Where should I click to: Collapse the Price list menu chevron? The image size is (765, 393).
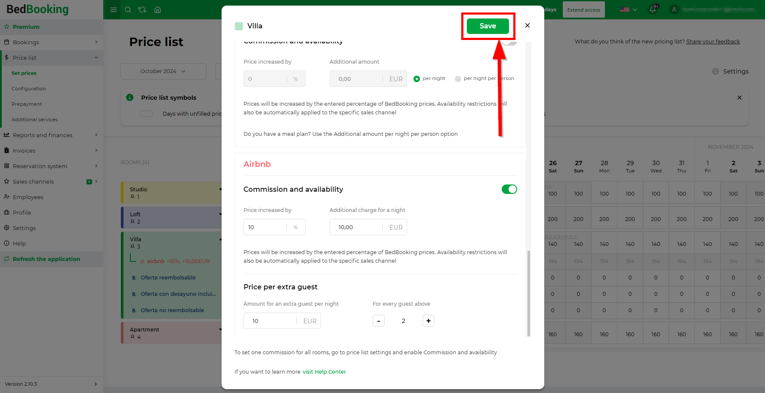pos(96,58)
